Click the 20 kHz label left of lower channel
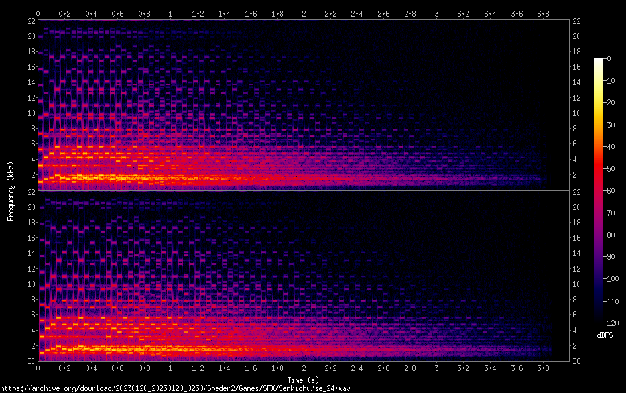 click(x=30, y=207)
